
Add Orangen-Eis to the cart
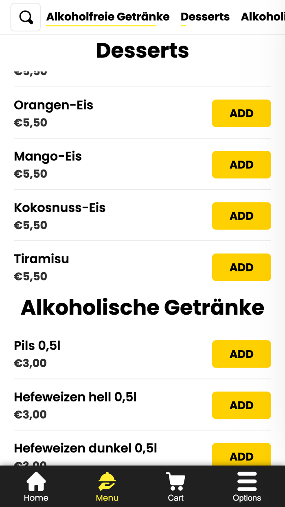pyautogui.click(x=241, y=113)
